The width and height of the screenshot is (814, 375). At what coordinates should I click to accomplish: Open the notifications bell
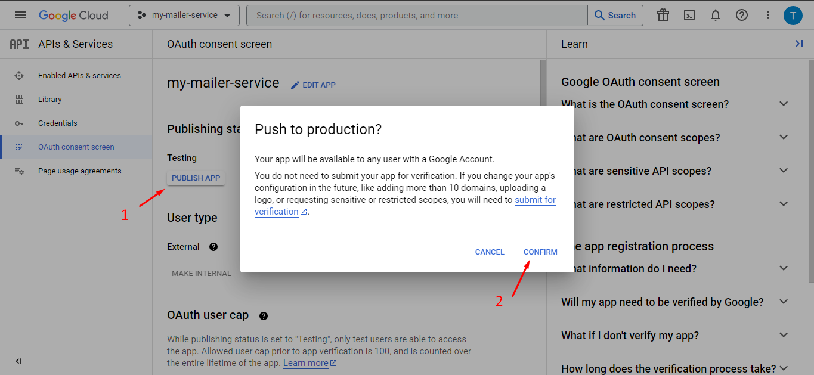pos(715,15)
